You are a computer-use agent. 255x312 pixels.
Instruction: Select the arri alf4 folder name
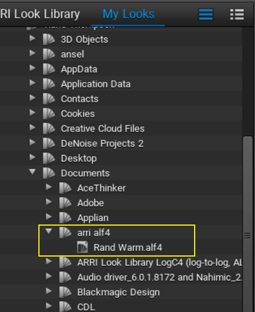pos(94,233)
